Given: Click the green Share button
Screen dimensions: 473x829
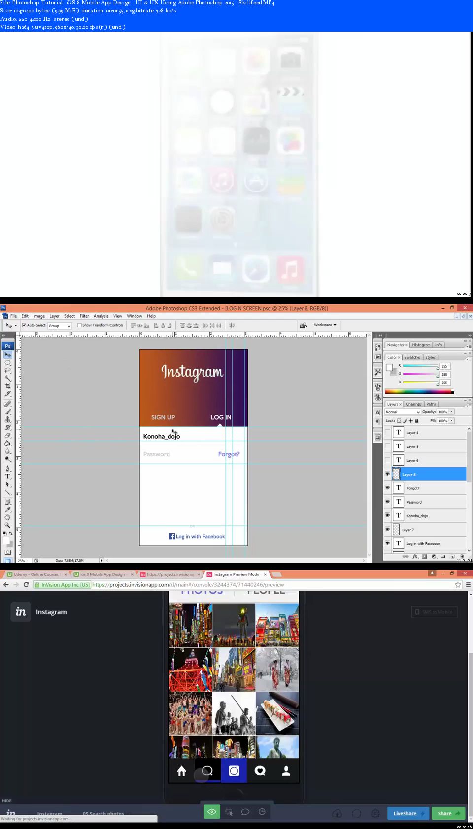Looking at the screenshot, I should tap(448, 813).
